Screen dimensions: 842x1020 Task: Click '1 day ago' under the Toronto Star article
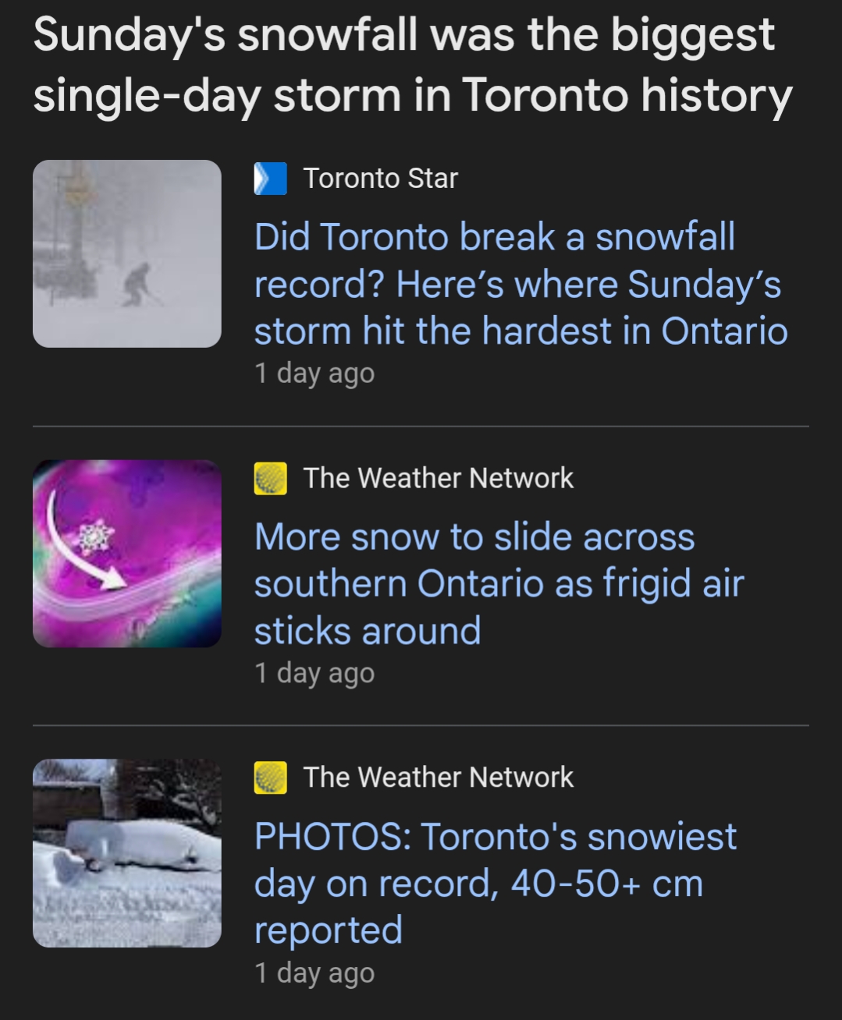click(314, 374)
